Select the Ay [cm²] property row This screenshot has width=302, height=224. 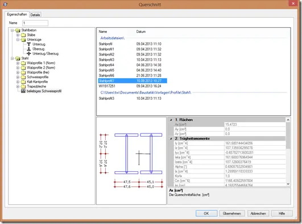(230, 129)
